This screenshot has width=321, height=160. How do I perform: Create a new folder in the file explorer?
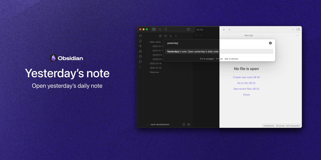[166, 36]
